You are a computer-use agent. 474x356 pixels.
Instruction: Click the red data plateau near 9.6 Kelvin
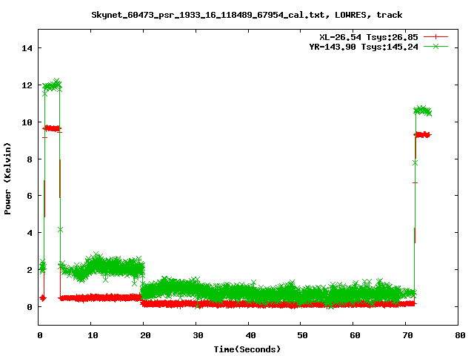[52, 128]
